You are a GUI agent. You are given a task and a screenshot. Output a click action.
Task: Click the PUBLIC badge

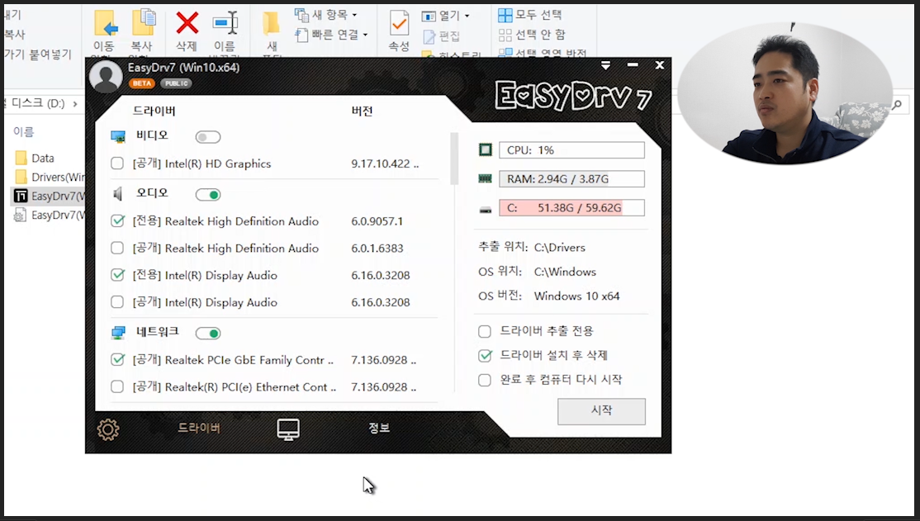click(x=176, y=83)
